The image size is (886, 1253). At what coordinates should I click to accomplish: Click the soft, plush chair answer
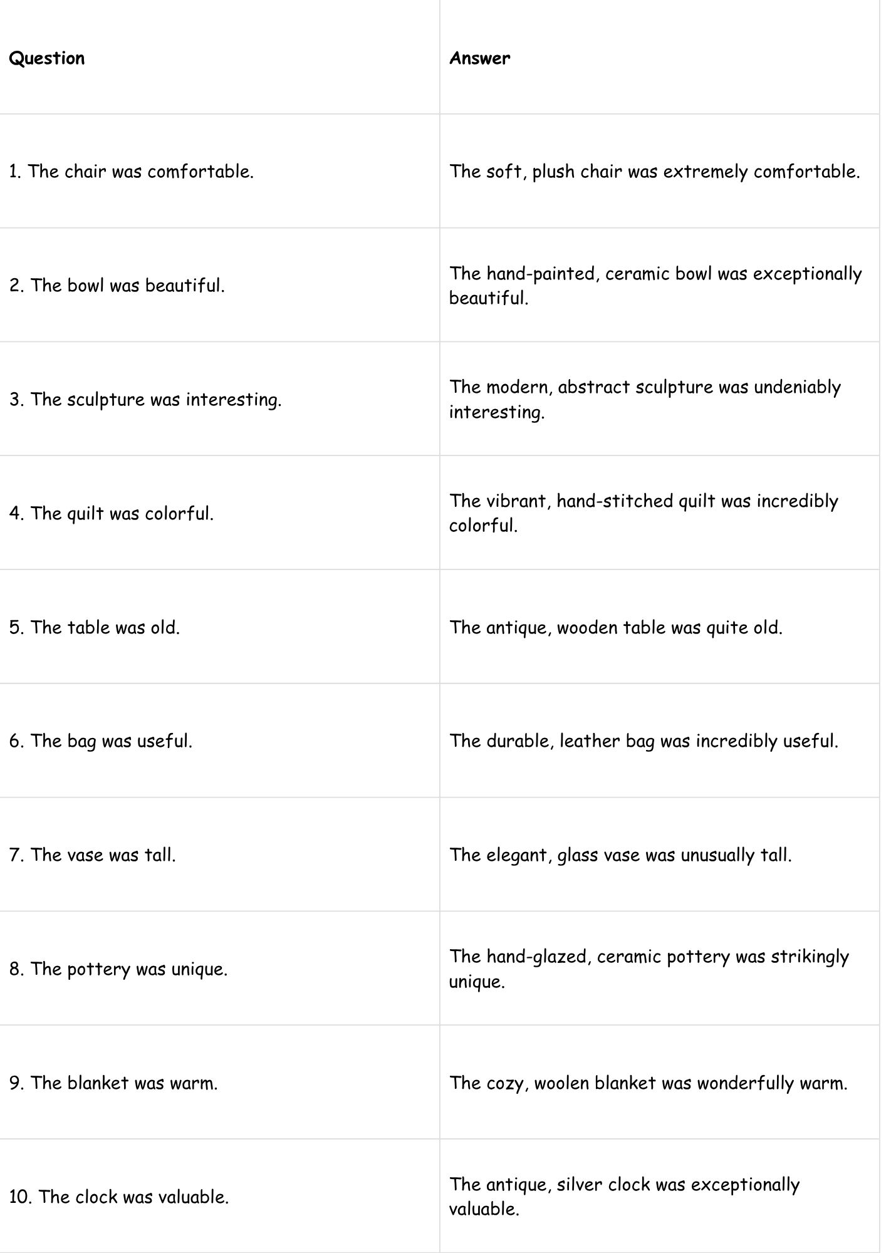coord(654,172)
